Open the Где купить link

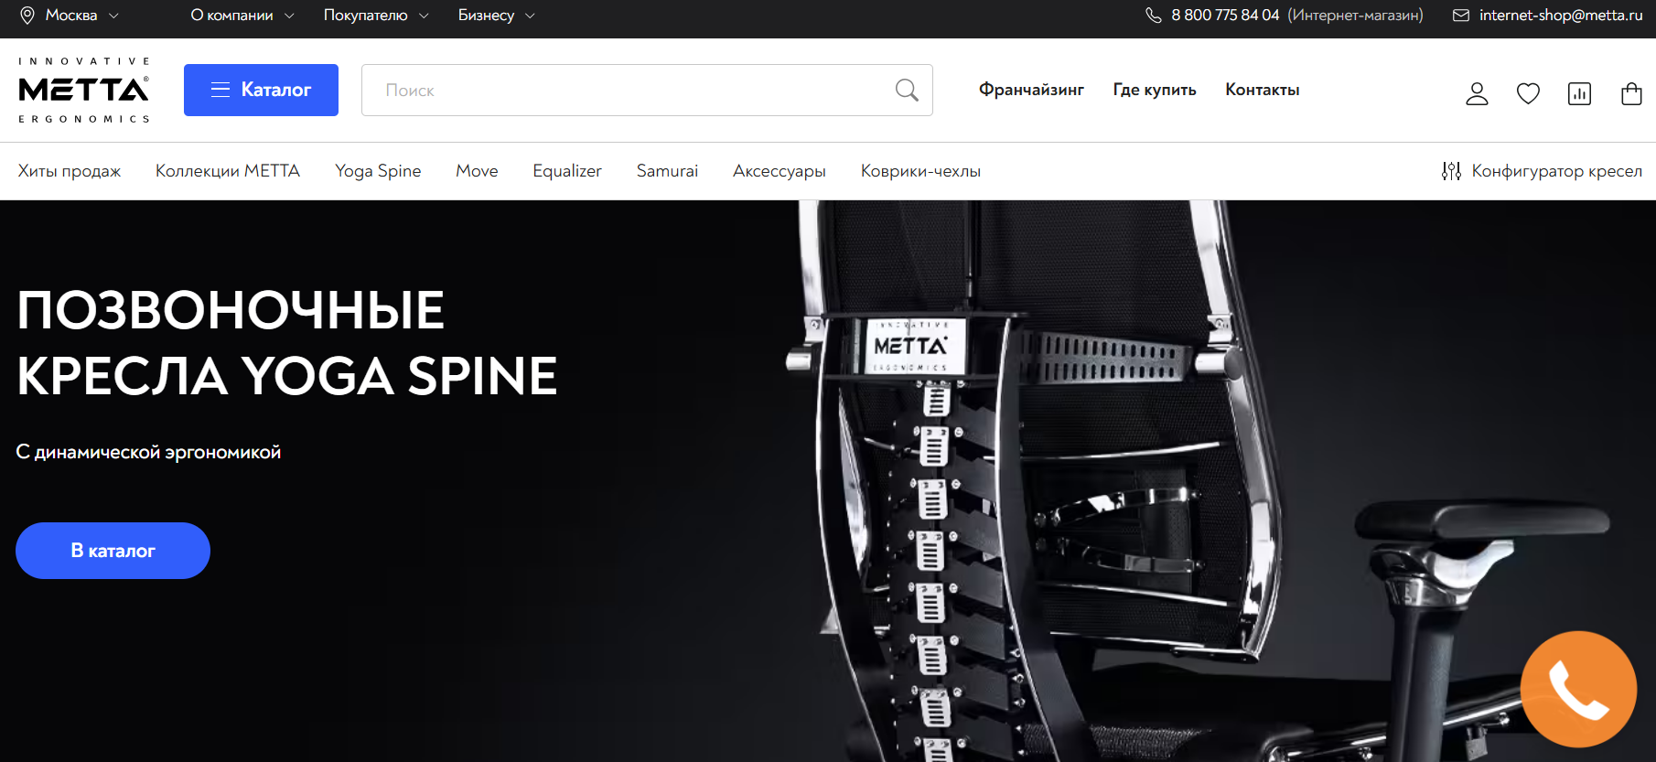click(1154, 90)
